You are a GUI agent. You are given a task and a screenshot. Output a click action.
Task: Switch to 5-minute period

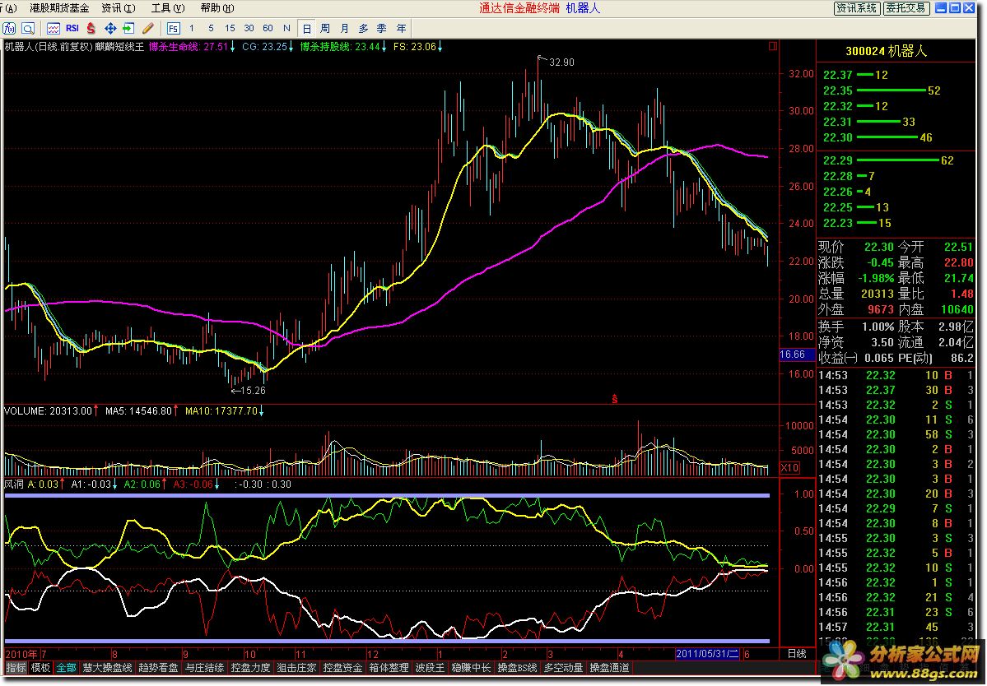click(x=211, y=28)
